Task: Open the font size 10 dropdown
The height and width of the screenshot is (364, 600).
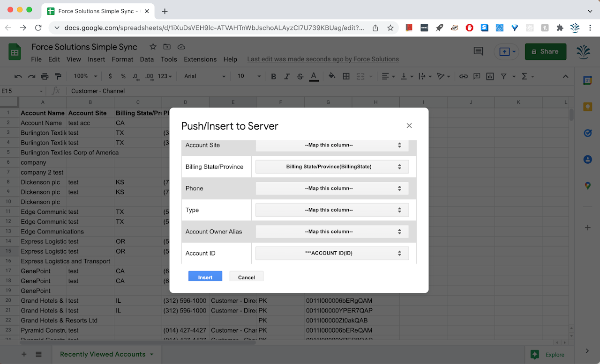Action: (248, 76)
